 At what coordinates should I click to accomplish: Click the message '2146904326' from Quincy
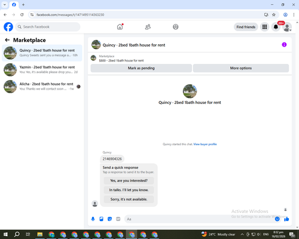point(112,159)
